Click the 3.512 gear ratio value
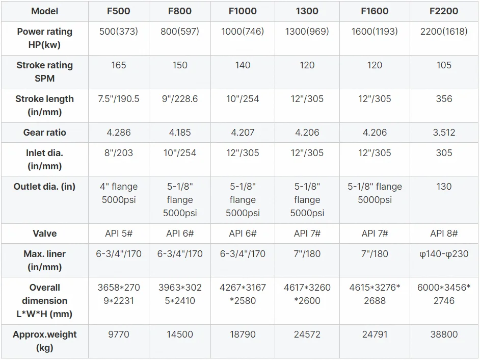Screen dimensions: 480x360 (444, 133)
